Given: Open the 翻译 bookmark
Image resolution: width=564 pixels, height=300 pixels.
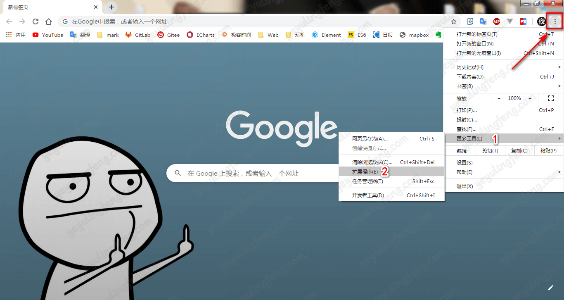Looking at the screenshot, I should click(x=80, y=35).
